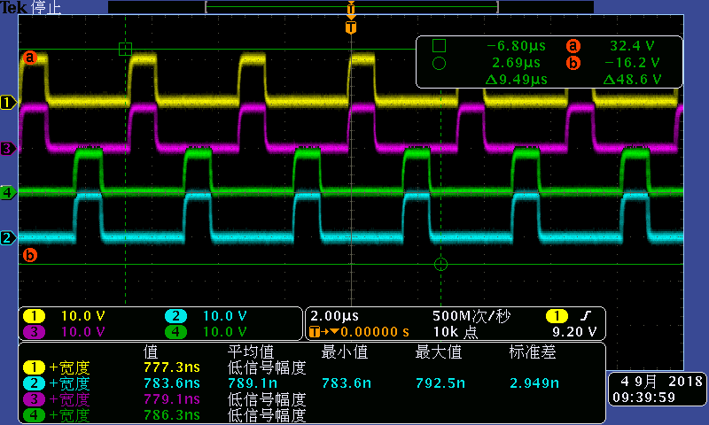This screenshot has height=425, width=709.
Task: Click the Δ48.6 V delta voltage readout
Action: (x=632, y=80)
